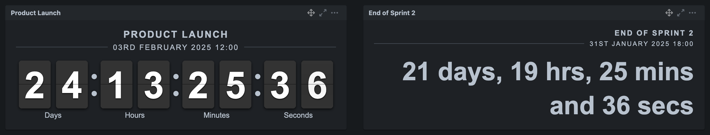This screenshot has height=135, width=710.
Task: Click the Hours label under the flip clock
Action: pos(135,115)
